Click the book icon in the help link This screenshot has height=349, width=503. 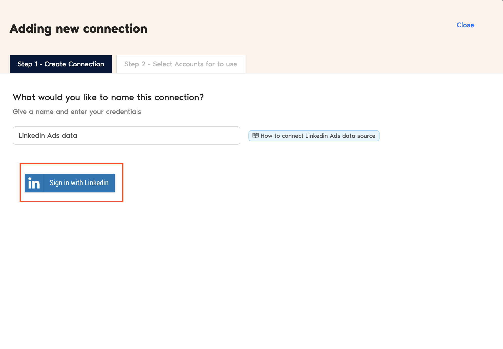[x=256, y=135]
